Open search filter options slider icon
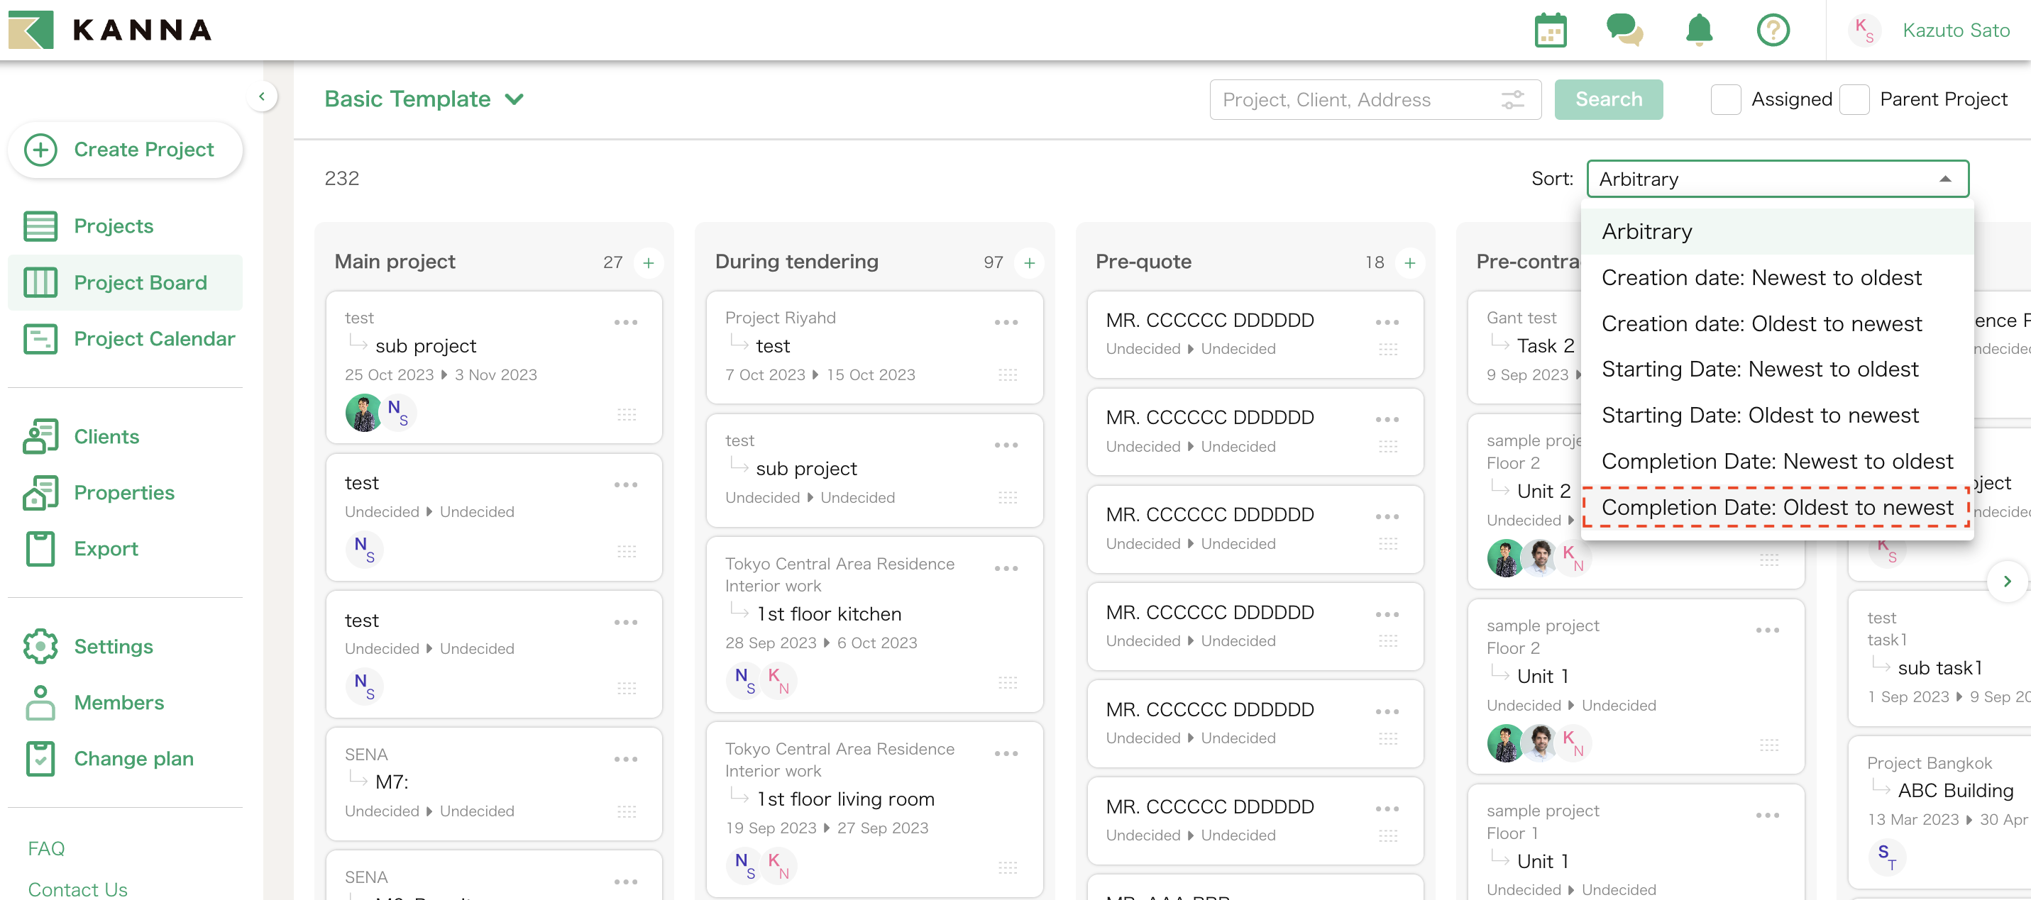This screenshot has height=900, width=2031. (1512, 100)
